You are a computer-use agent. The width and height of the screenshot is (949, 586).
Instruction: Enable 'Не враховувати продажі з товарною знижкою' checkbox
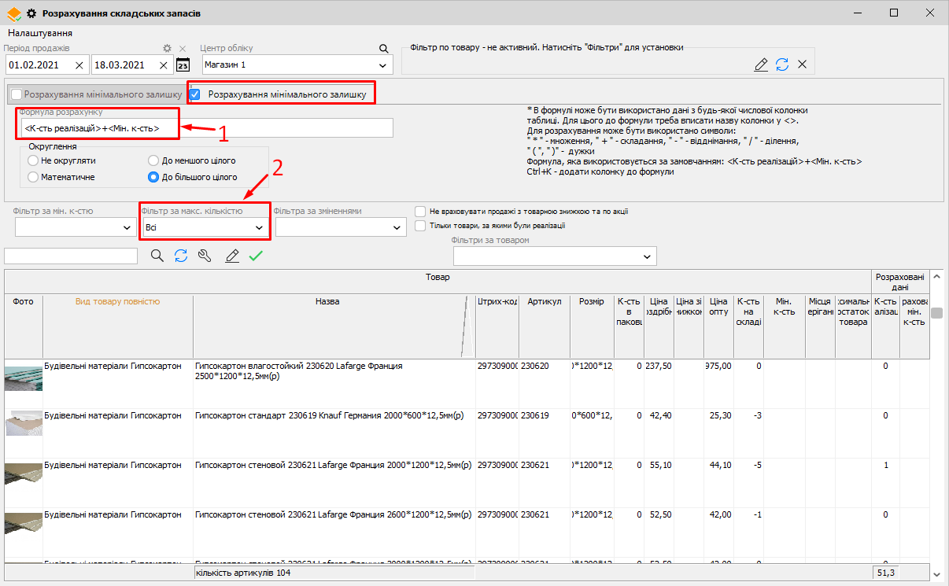pos(420,212)
